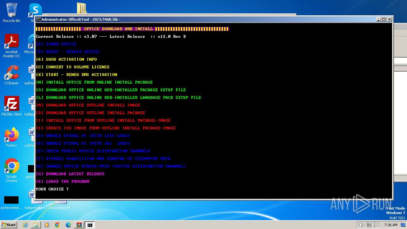Click the colorful books app taskbar button

tap(79, 225)
